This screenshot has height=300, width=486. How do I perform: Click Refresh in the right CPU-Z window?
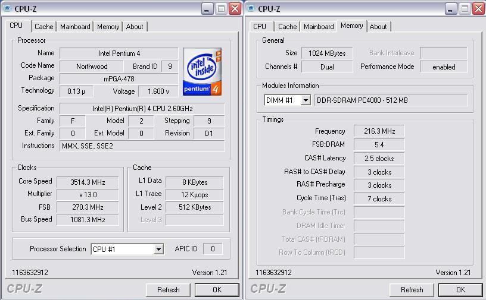click(x=412, y=290)
